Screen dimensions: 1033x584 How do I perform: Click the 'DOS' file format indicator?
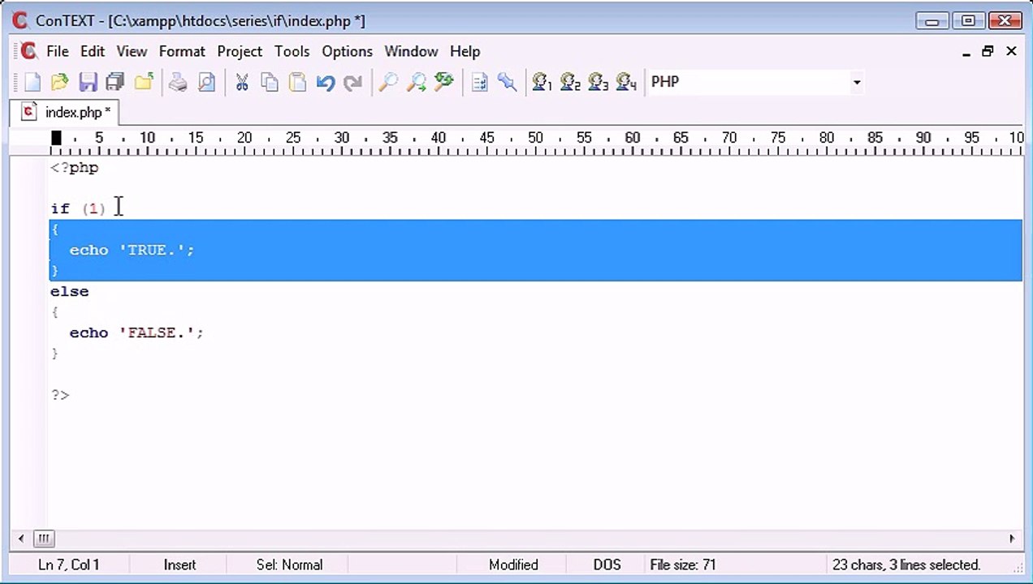pyautogui.click(x=607, y=565)
